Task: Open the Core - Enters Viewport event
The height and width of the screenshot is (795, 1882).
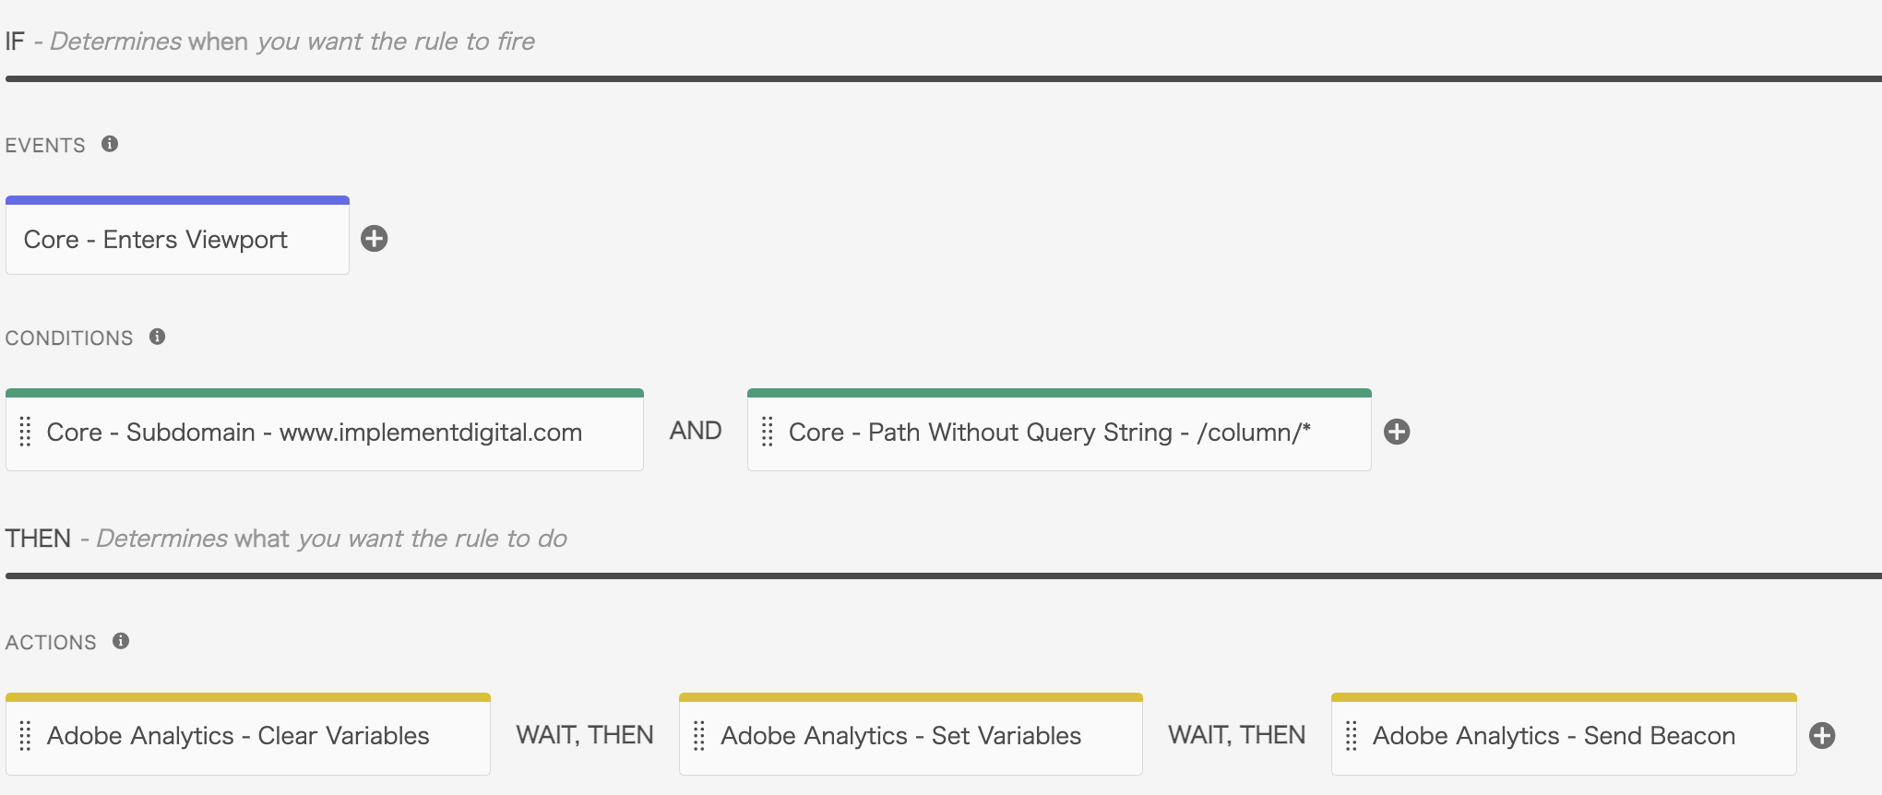Action: point(177,235)
